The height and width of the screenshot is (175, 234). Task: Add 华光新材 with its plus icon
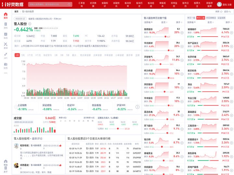coord(182,46)
